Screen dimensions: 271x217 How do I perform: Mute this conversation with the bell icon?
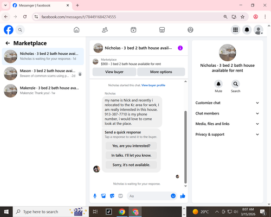218,84
